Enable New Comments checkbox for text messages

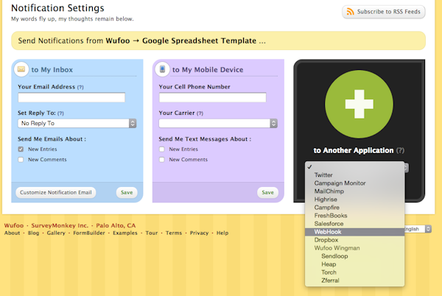click(162, 160)
